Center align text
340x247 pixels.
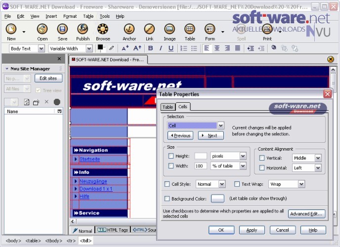217,48
